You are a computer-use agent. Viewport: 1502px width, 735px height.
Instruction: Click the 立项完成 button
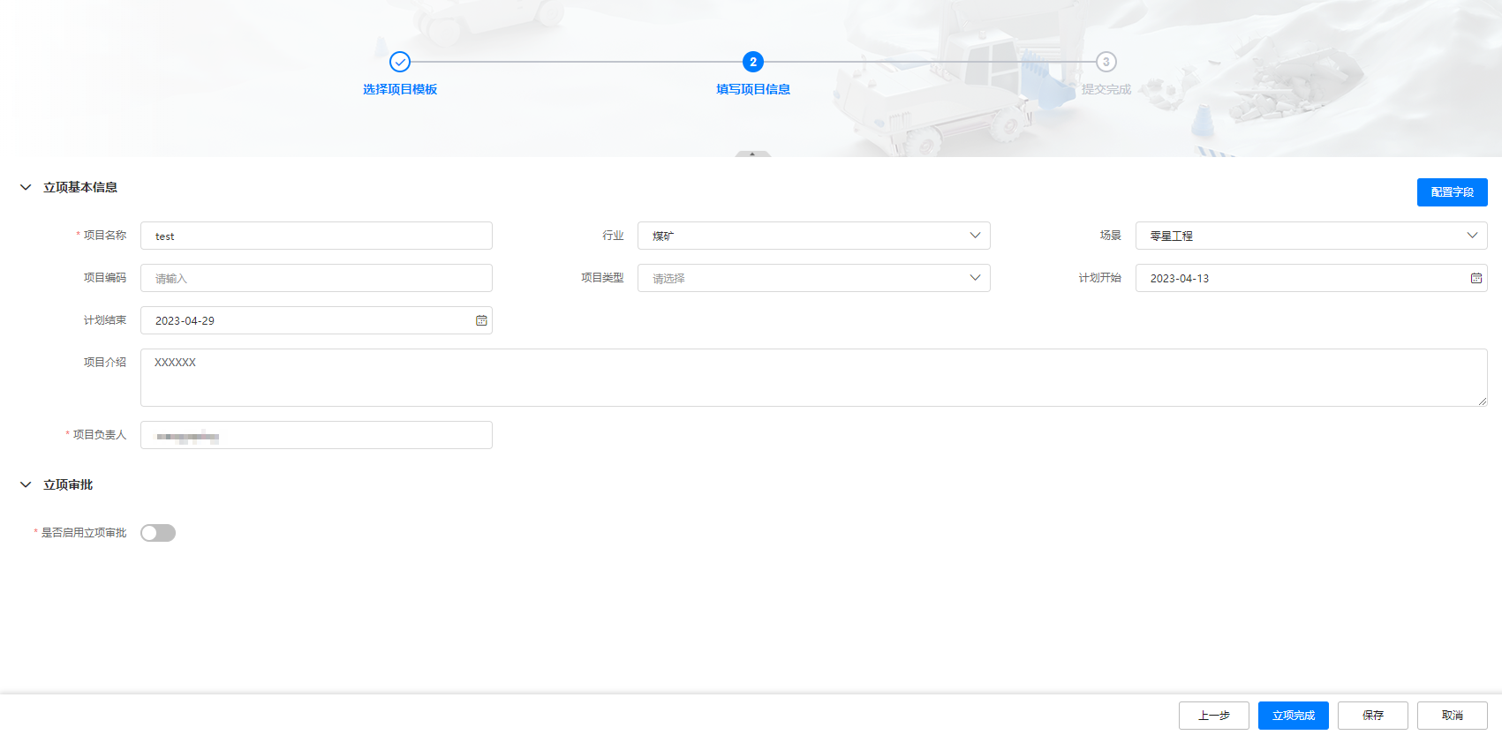1293,716
